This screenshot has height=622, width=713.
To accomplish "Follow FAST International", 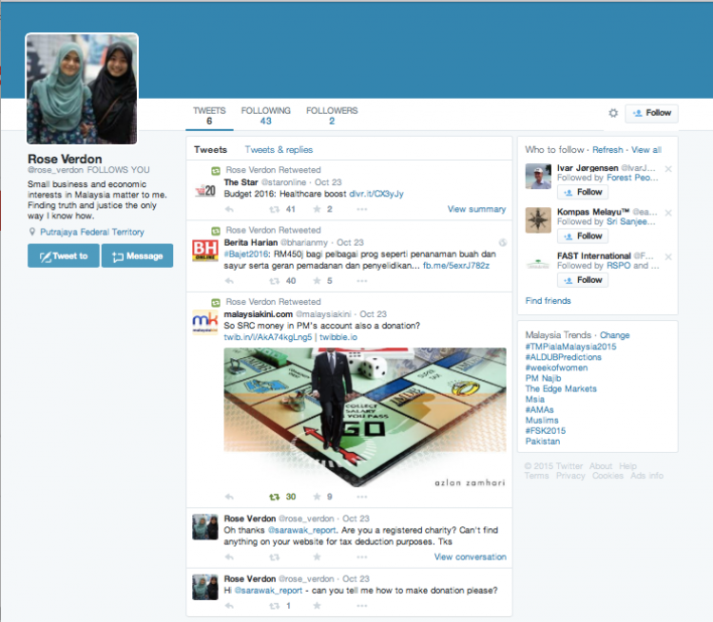I will [583, 280].
